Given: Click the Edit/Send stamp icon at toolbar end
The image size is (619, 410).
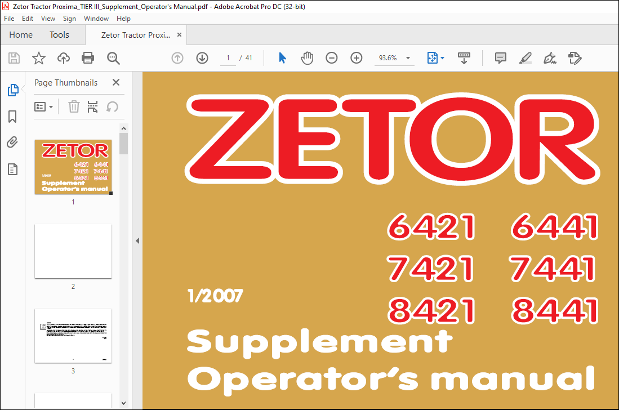Looking at the screenshot, I should tap(575, 59).
